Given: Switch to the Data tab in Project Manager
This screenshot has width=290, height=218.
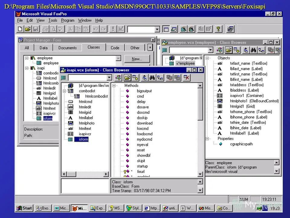Looking at the screenshot, I should (x=43, y=48).
